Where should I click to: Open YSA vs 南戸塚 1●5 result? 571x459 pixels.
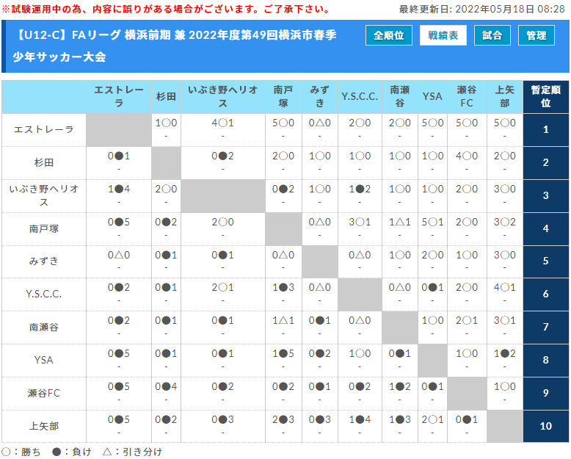pos(283,353)
